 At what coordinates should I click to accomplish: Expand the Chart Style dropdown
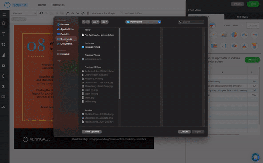[x=234, y=25]
